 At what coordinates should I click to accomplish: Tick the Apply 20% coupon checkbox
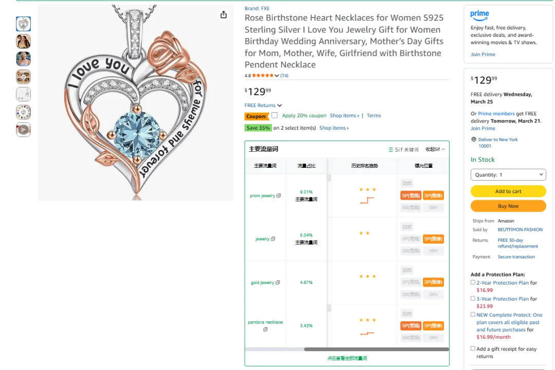pyautogui.click(x=274, y=115)
